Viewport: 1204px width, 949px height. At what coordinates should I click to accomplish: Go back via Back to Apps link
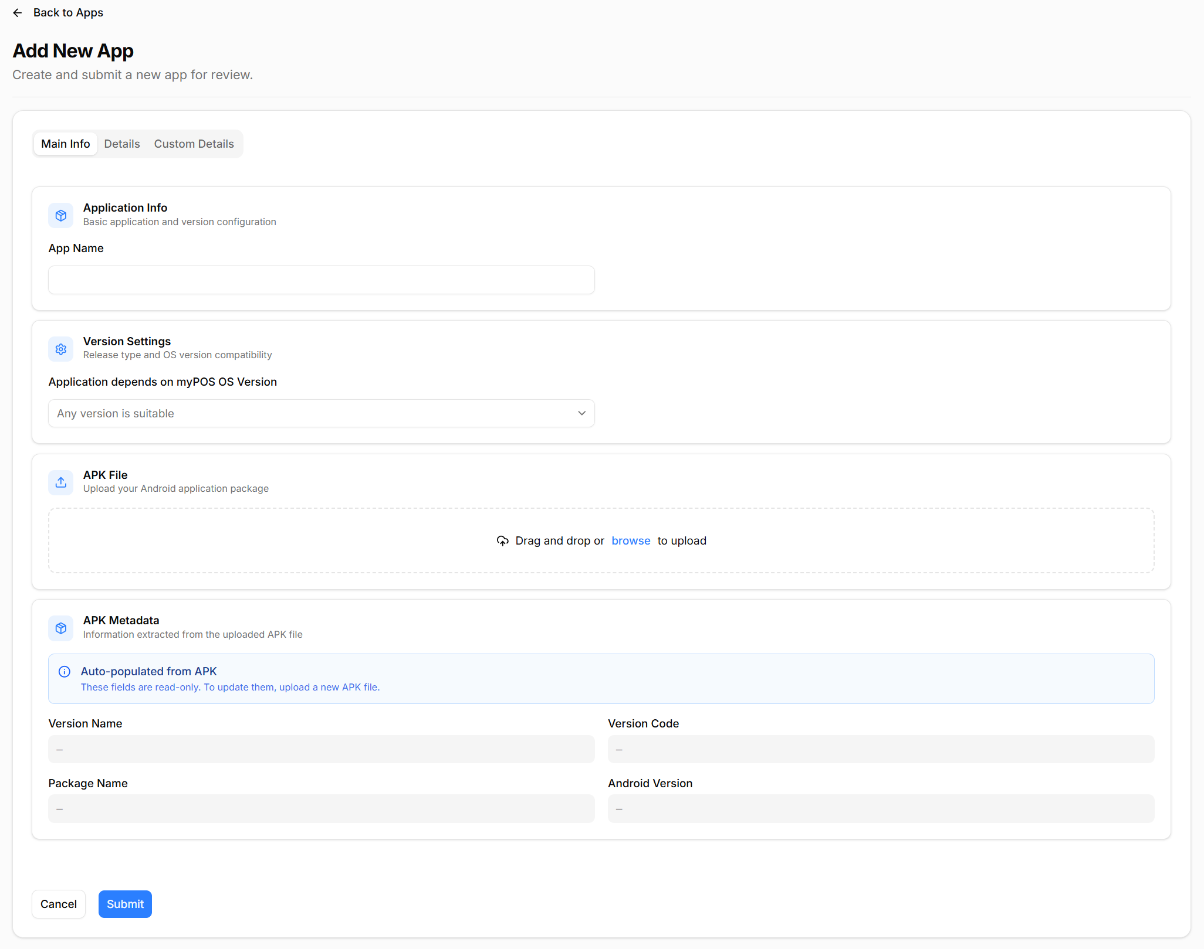pos(68,13)
